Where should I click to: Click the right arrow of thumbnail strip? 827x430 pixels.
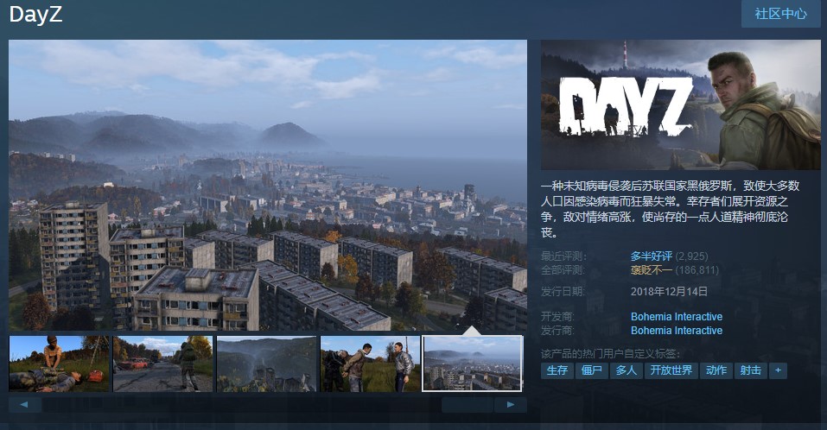tap(511, 405)
